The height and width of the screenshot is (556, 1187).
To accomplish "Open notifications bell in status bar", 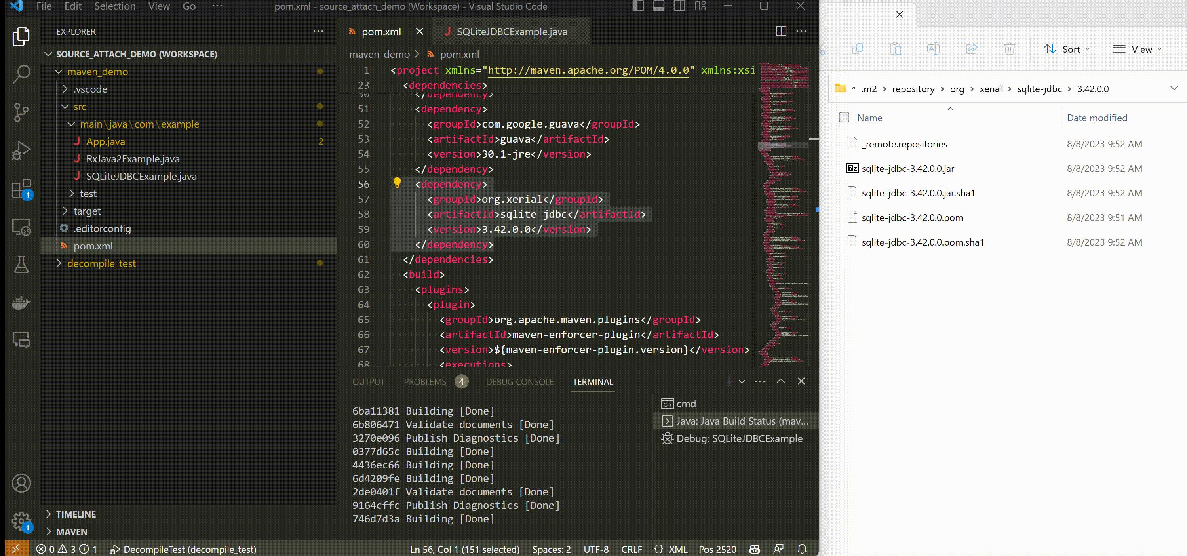I will tap(802, 549).
